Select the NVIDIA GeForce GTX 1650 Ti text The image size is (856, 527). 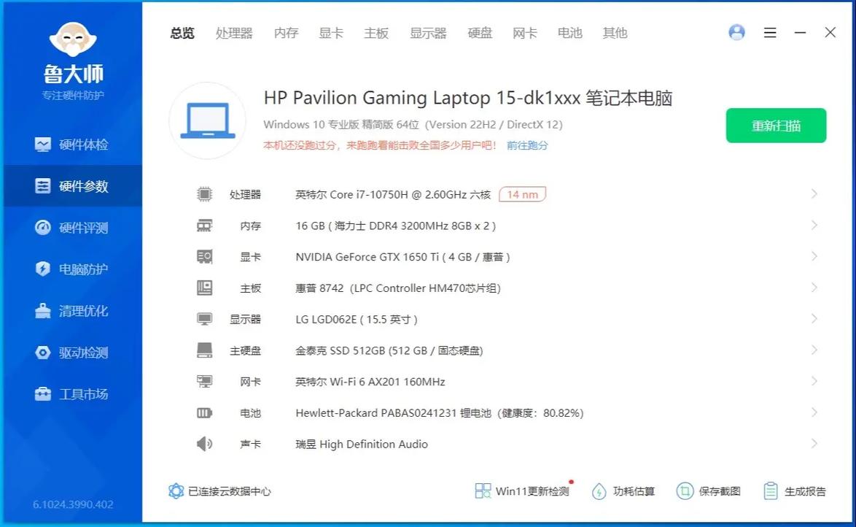[403, 257]
